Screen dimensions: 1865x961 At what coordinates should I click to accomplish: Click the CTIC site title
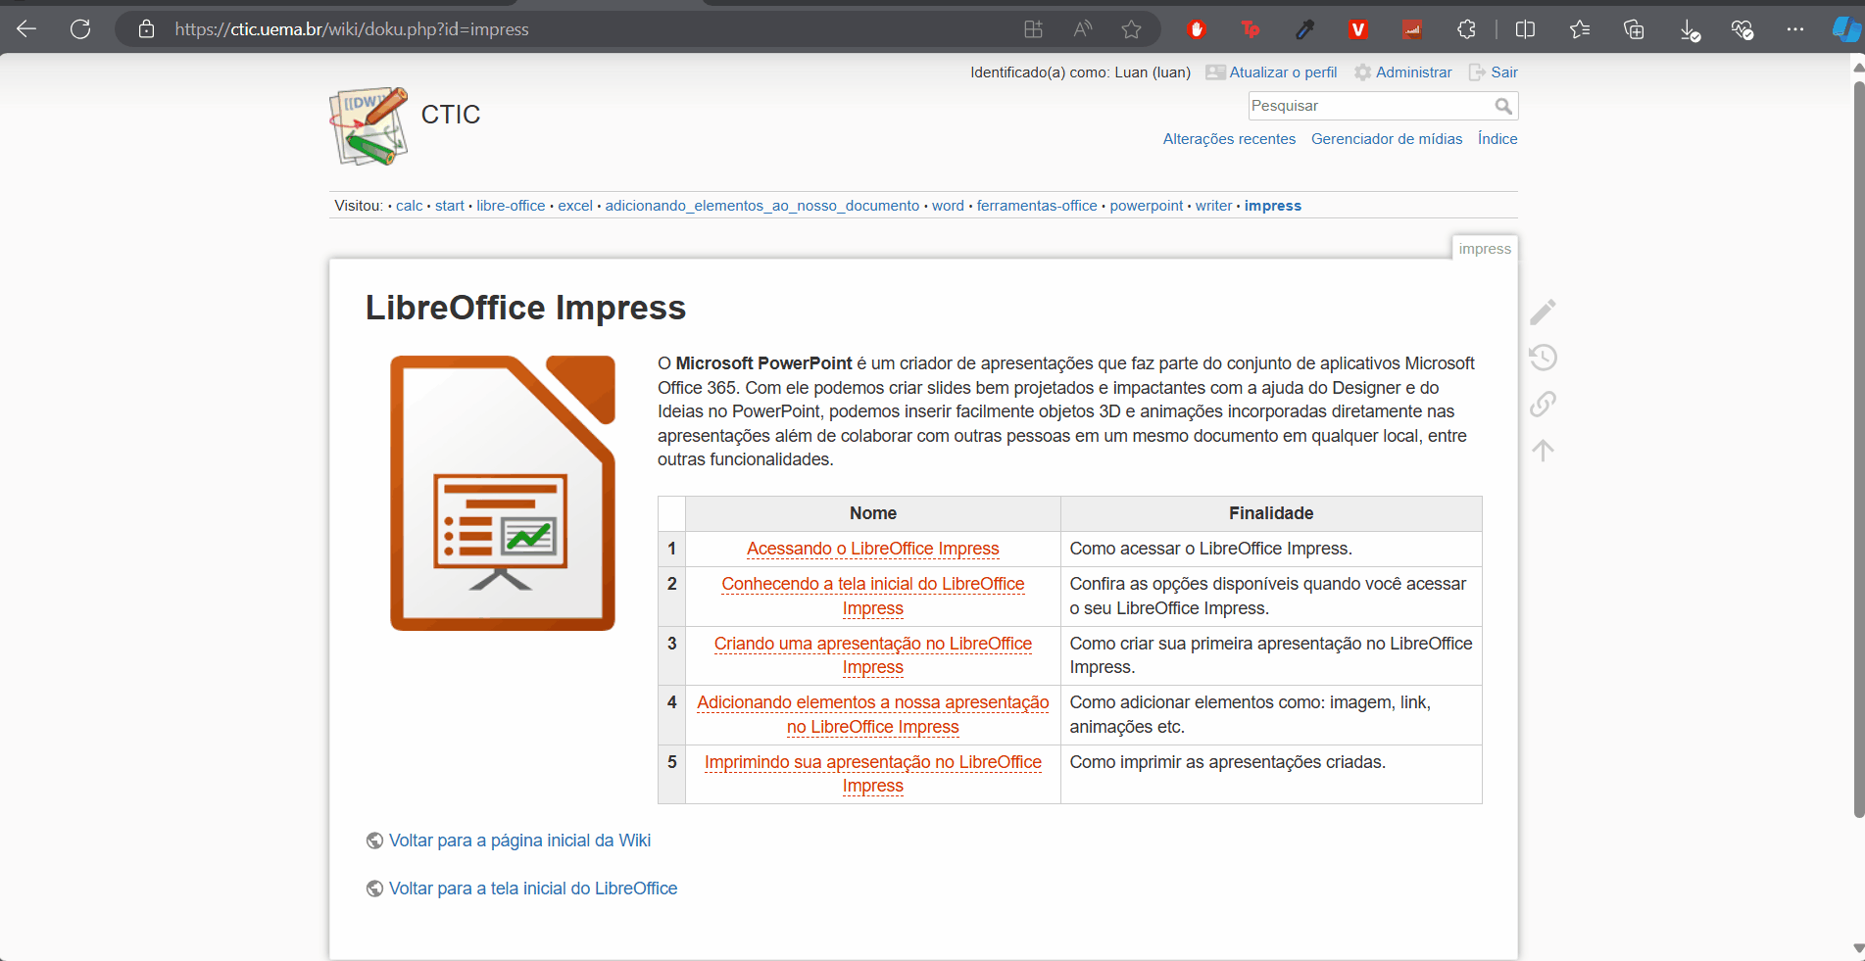click(451, 115)
